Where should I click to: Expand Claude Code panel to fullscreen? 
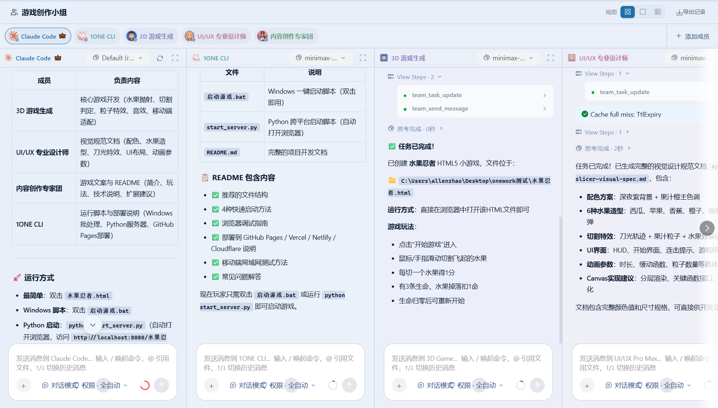tap(175, 58)
